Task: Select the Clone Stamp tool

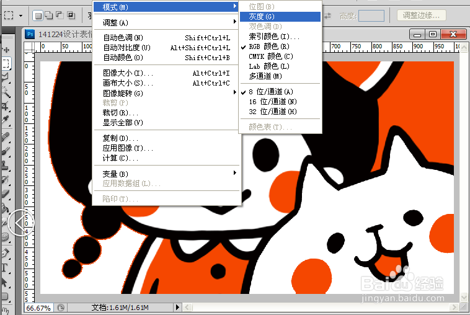Action: click(x=6, y=166)
